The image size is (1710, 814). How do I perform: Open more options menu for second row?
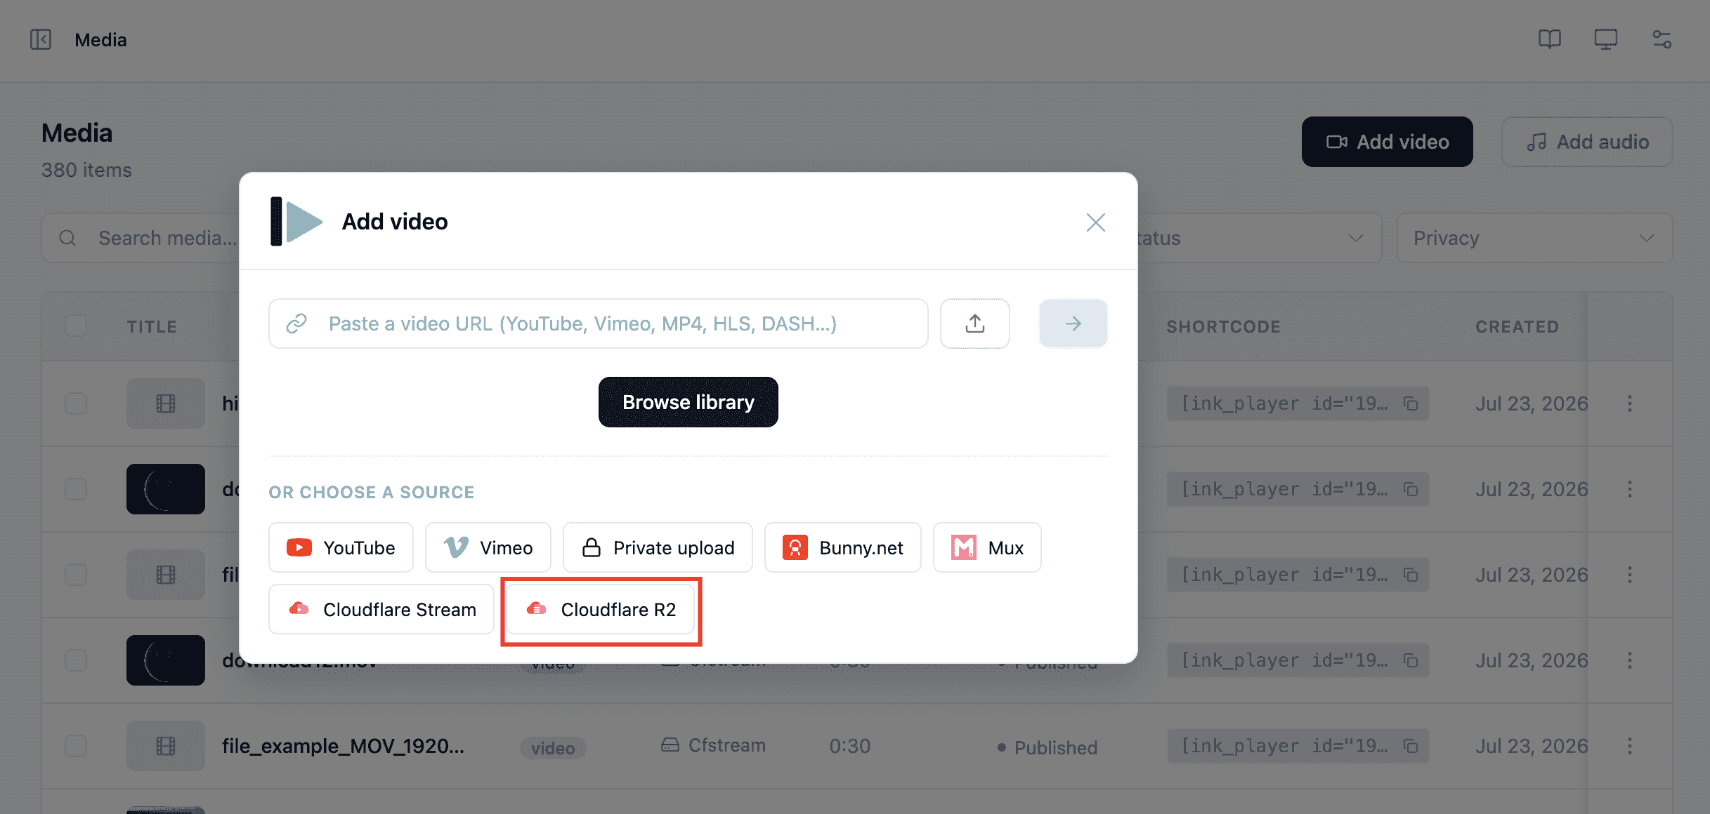1630,489
